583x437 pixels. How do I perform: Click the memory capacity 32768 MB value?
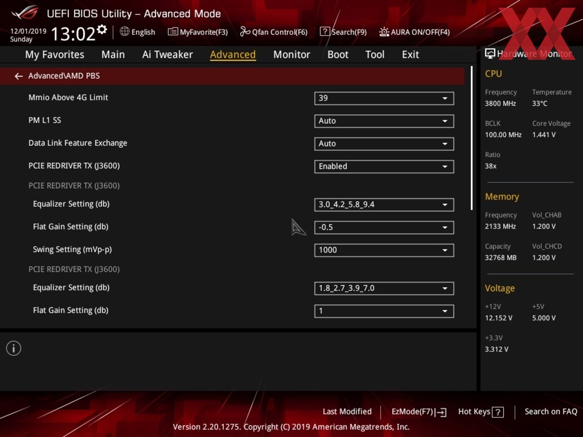501,257
